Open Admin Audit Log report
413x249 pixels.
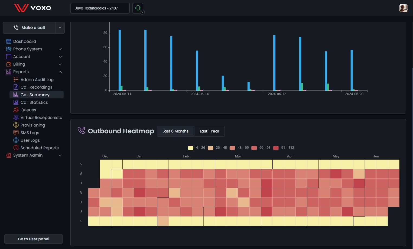[x=37, y=80]
